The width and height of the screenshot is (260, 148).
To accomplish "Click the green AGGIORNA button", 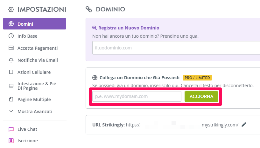I will coord(201,96).
